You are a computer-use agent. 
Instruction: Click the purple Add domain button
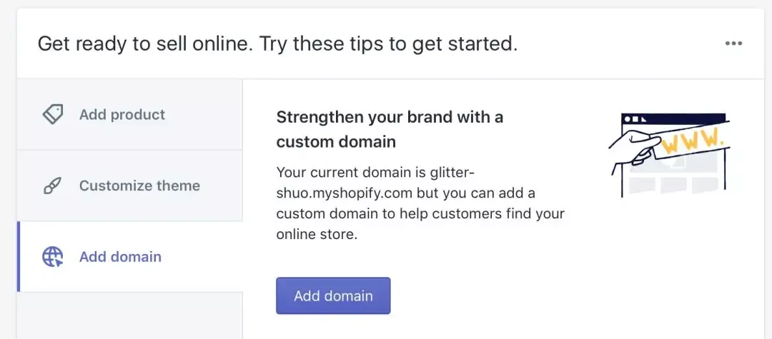point(333,295)
